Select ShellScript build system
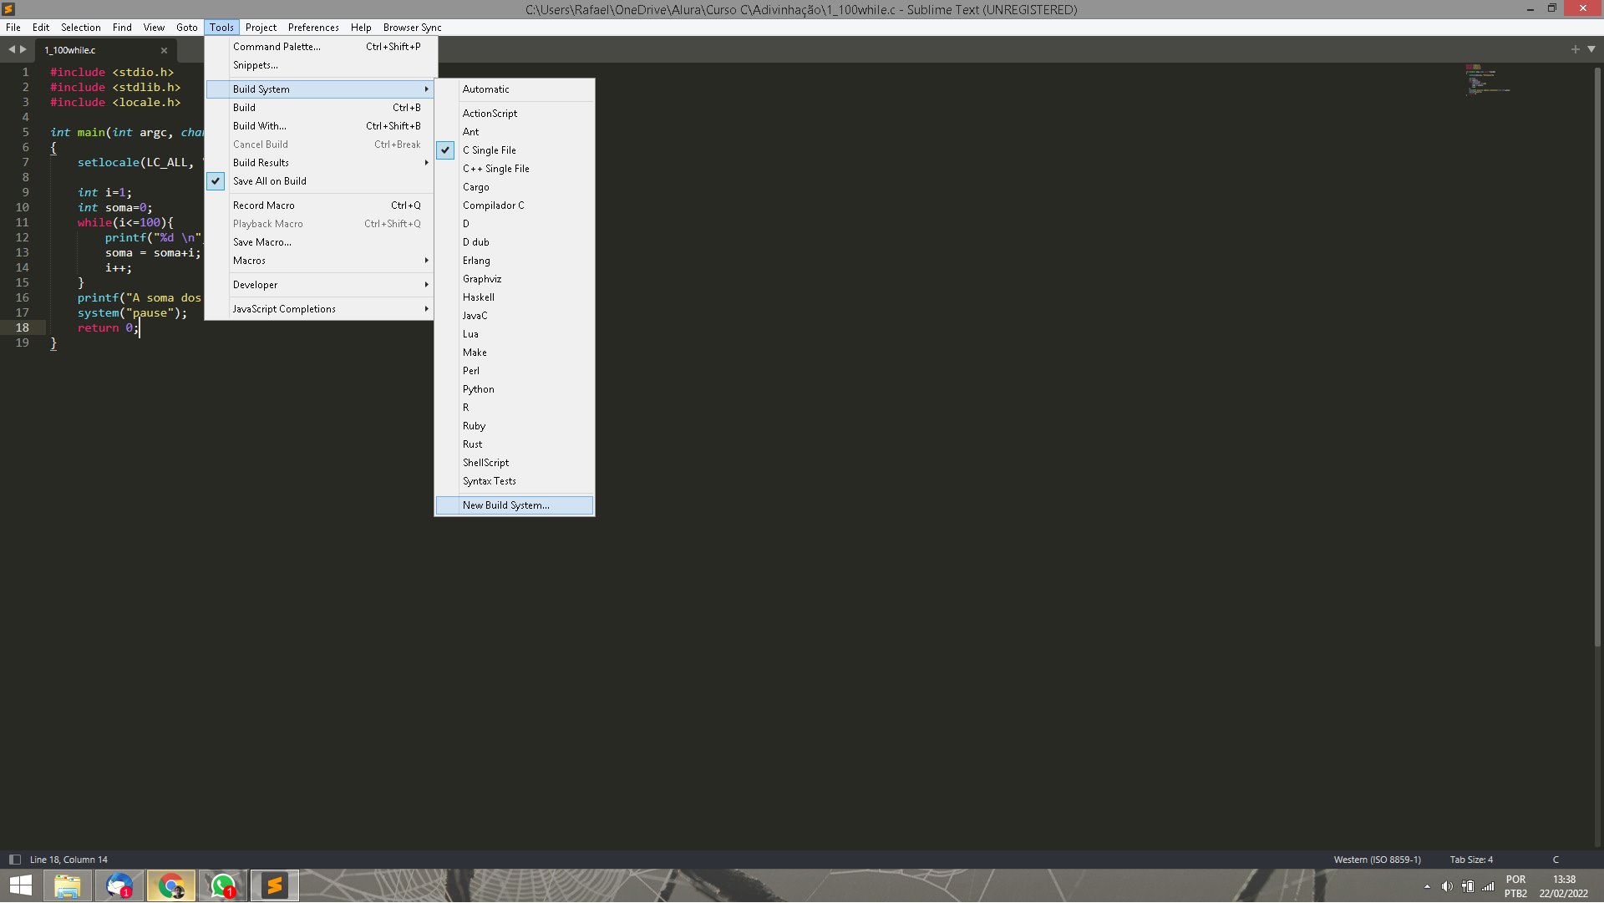This screenshot has width=1604, height=903. point(515,463)
